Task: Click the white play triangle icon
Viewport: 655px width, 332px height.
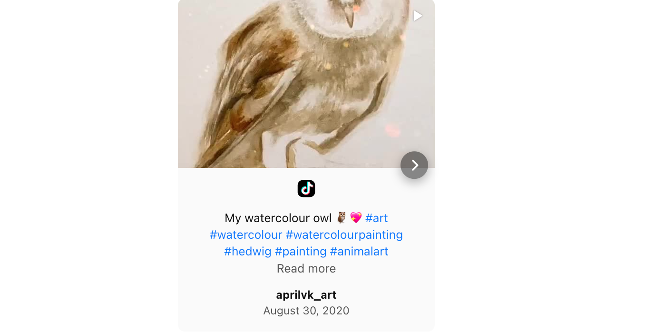Action: tap(418, 16)
